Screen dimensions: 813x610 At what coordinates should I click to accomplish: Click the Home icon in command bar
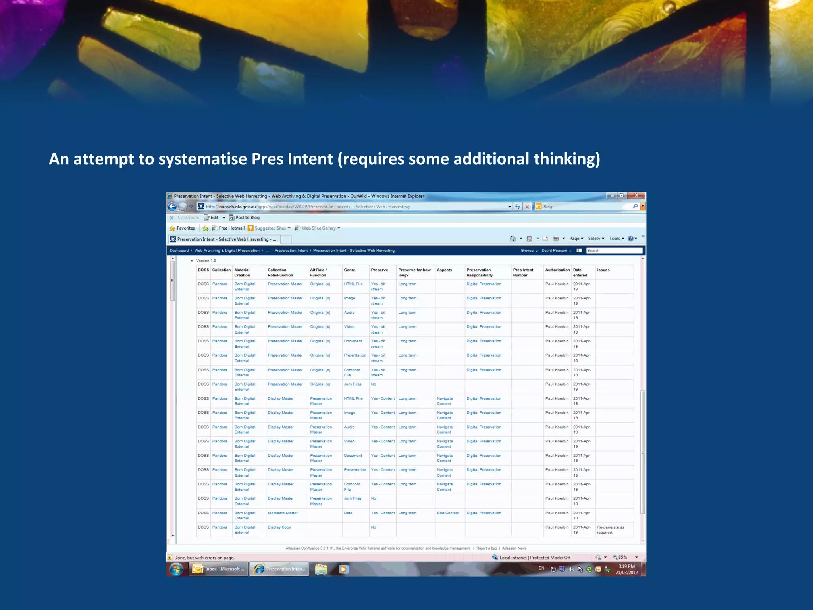click(513, 239)
